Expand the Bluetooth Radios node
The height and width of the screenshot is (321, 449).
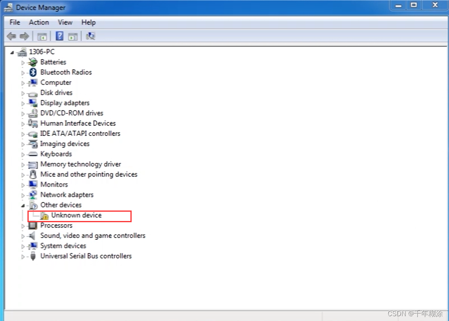click(23, 73)
